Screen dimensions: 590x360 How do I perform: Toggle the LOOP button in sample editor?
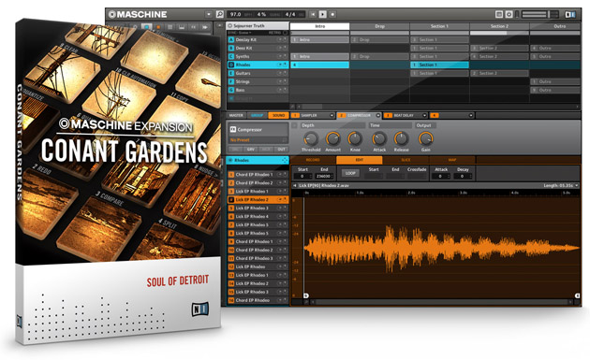[x=350, y=173]
